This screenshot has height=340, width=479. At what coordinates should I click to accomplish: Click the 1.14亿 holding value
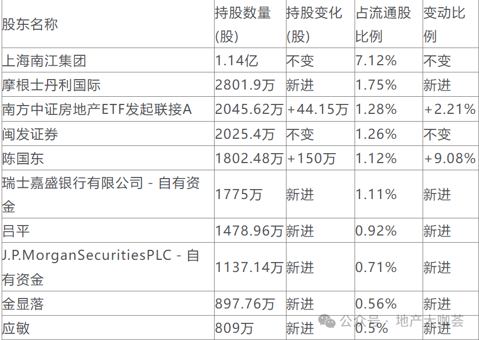coord(237,60)
